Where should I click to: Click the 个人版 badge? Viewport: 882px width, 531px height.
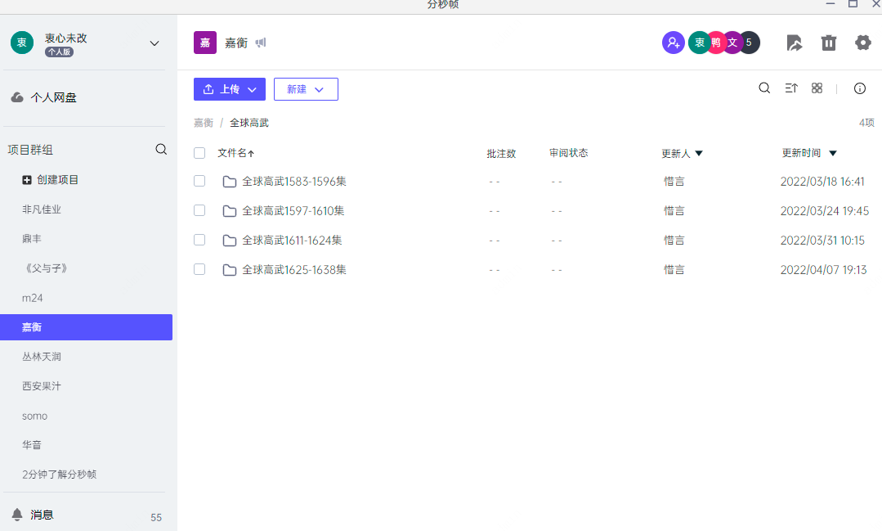tap(59, 52)
